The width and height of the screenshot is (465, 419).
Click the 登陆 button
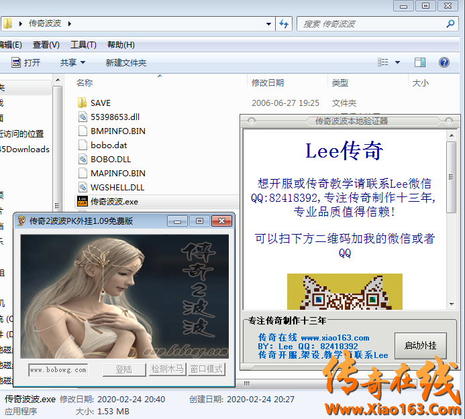[x=124, y=369]
